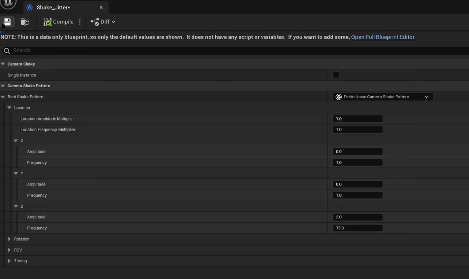Collapse the Location section
The height and width of the screenshot is (279, 469).
coord(9,108)
